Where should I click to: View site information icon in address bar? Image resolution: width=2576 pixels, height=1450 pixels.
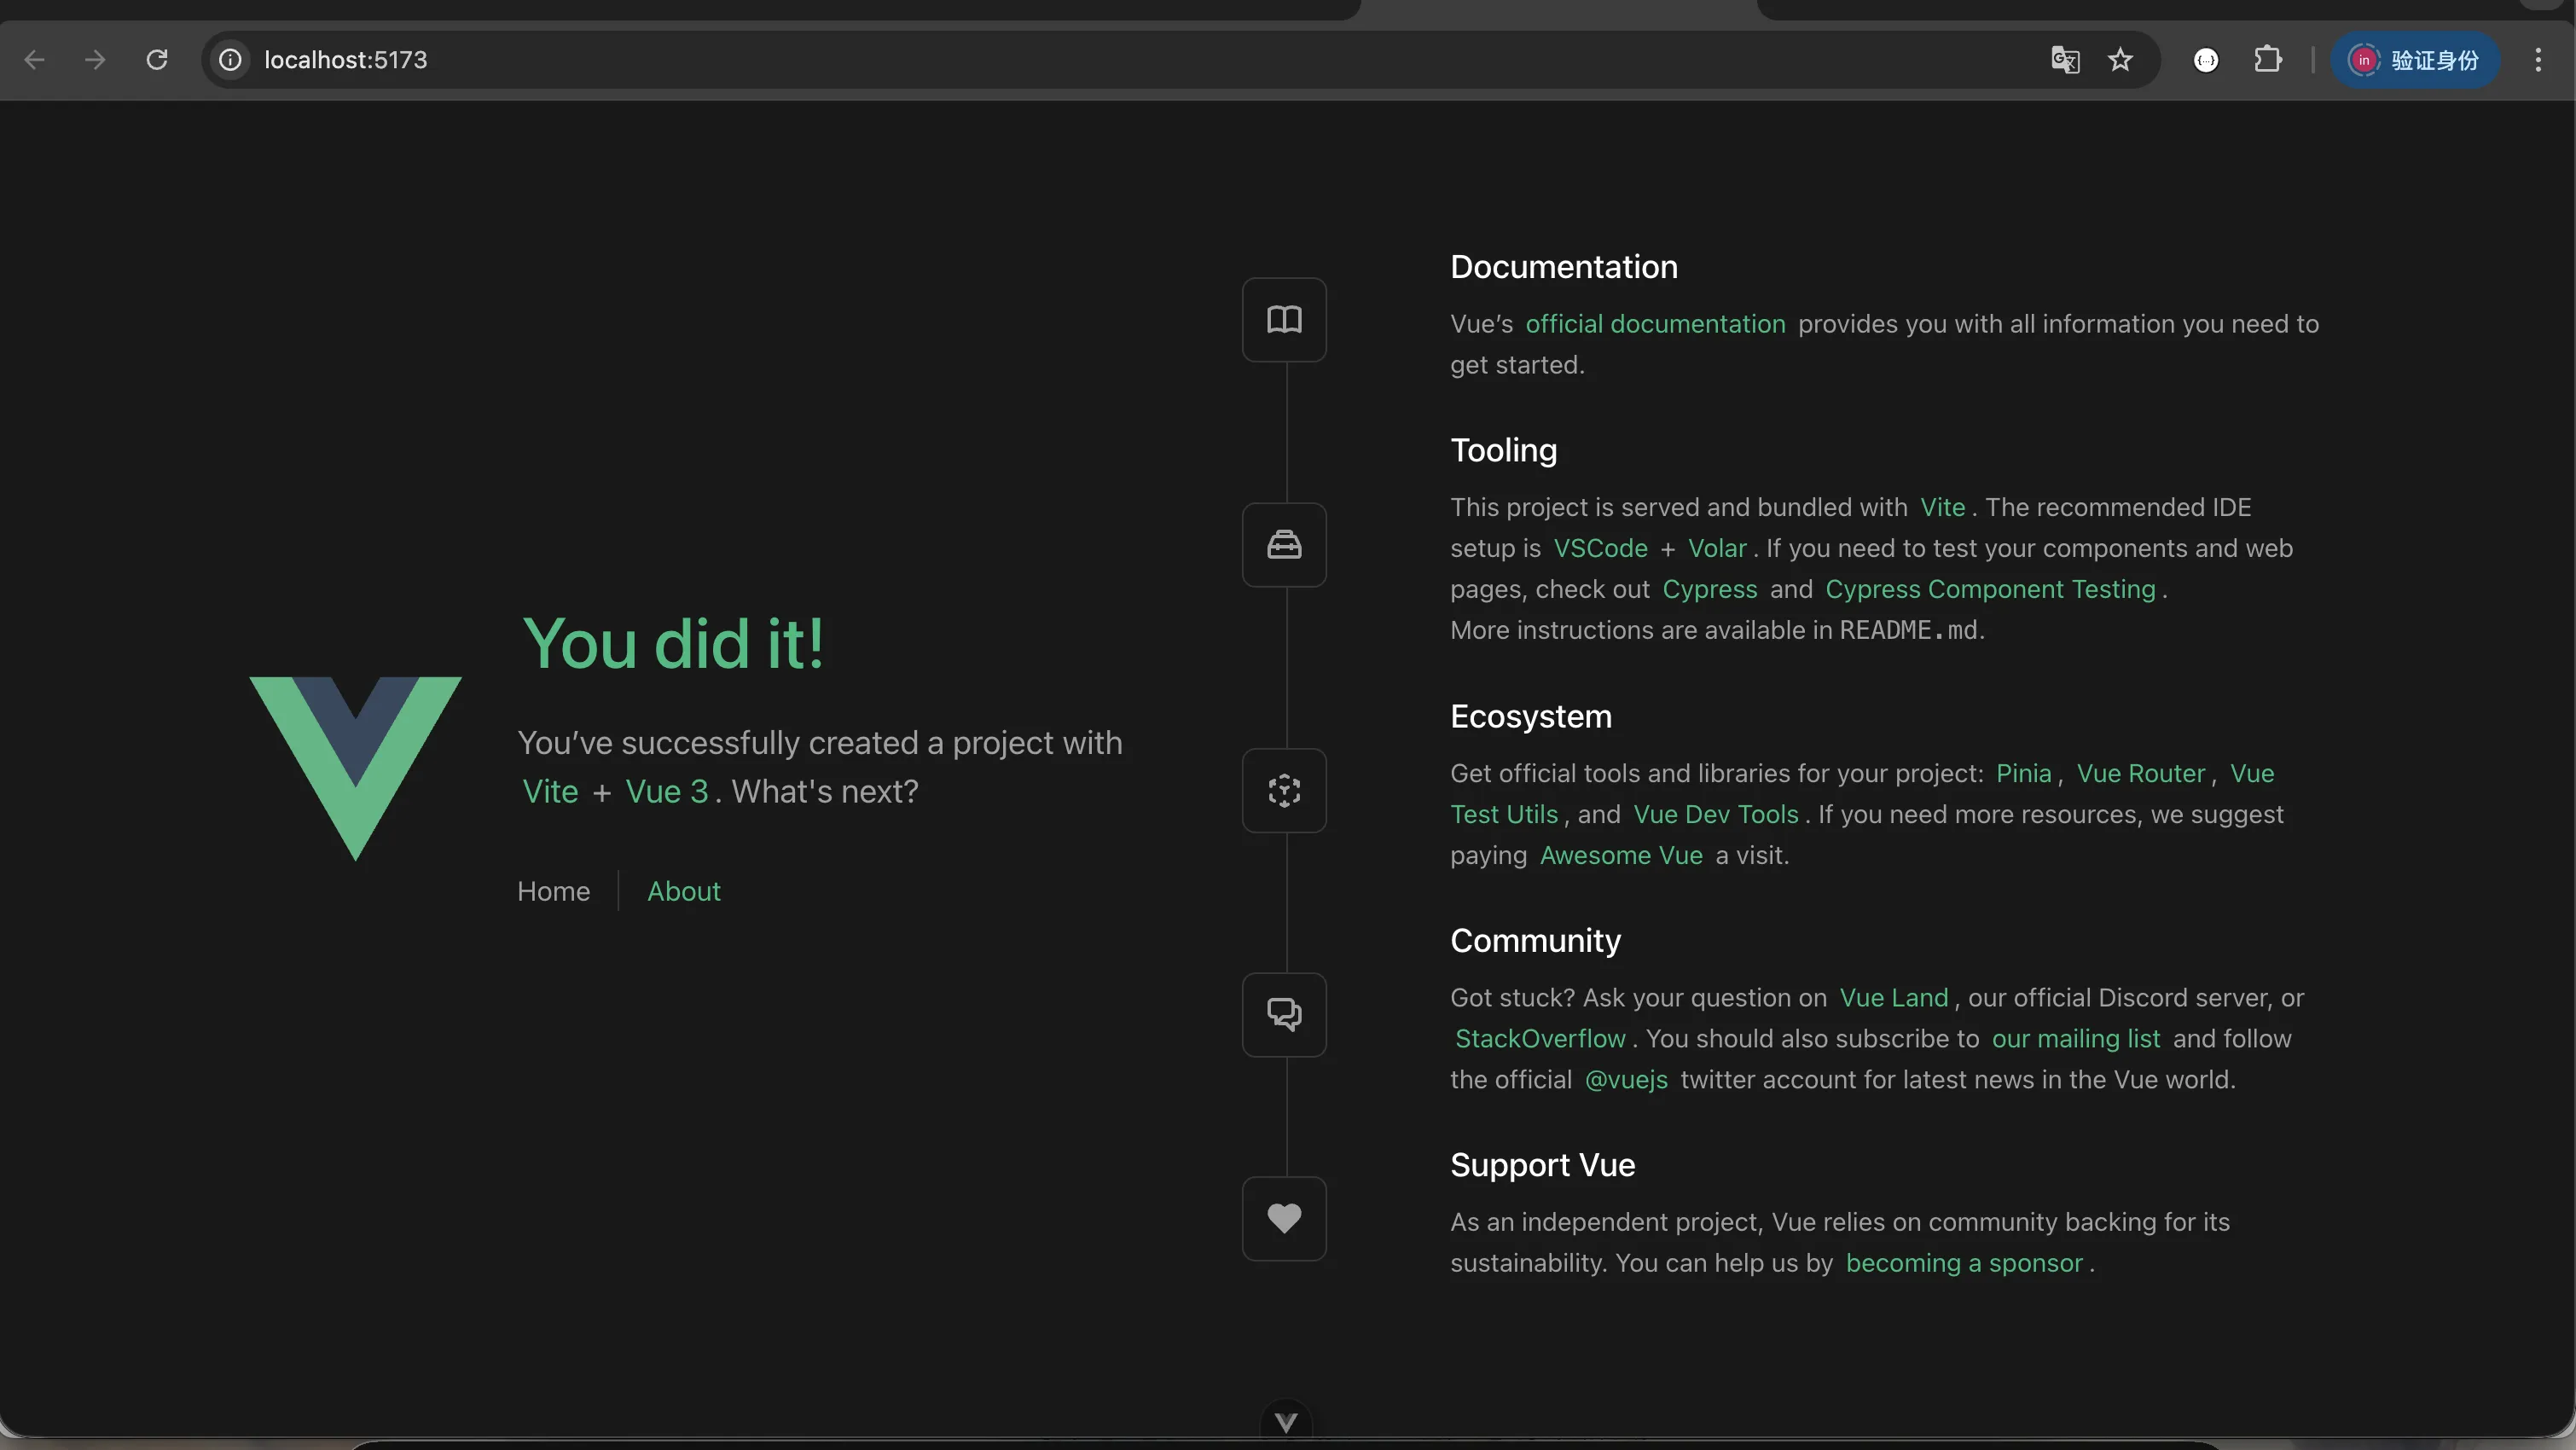tap(230, 60)
